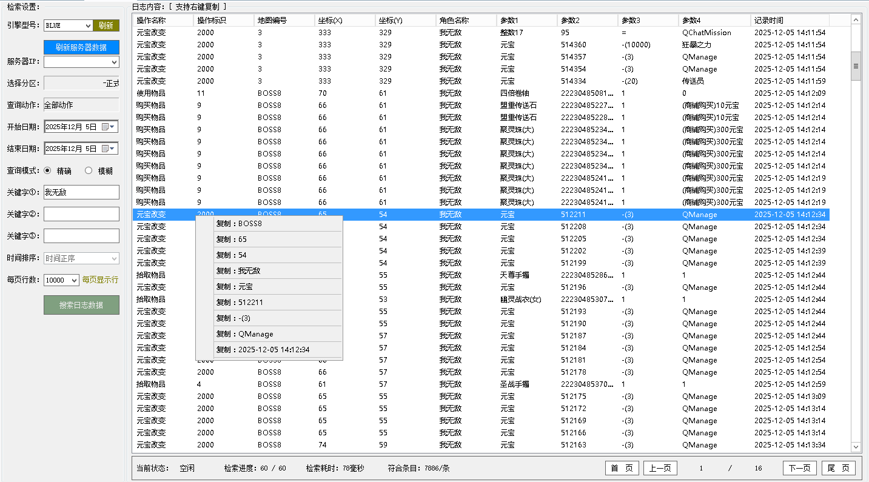Open the 引擎型号 BLUE dropdown

pyautogui.click(x=88, y=25)
